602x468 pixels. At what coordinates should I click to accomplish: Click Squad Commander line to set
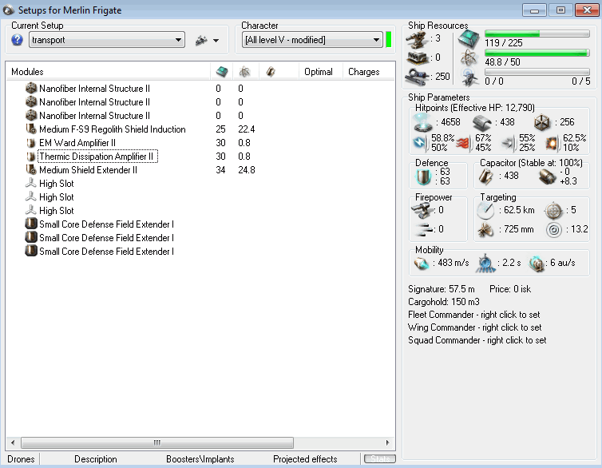tap(477, 340)
